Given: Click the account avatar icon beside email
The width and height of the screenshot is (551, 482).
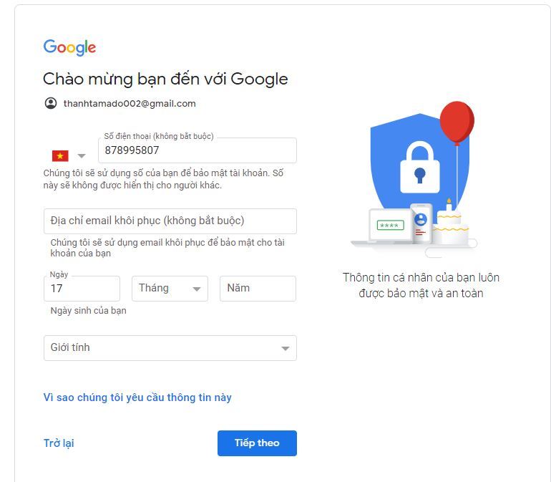Looking at the screenshot, I should click(51, 103).
